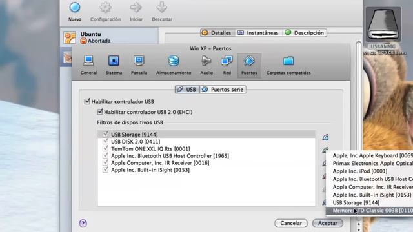Uncheck the IR Receiver [0016] filter checkbox

(x=106, y=162)
